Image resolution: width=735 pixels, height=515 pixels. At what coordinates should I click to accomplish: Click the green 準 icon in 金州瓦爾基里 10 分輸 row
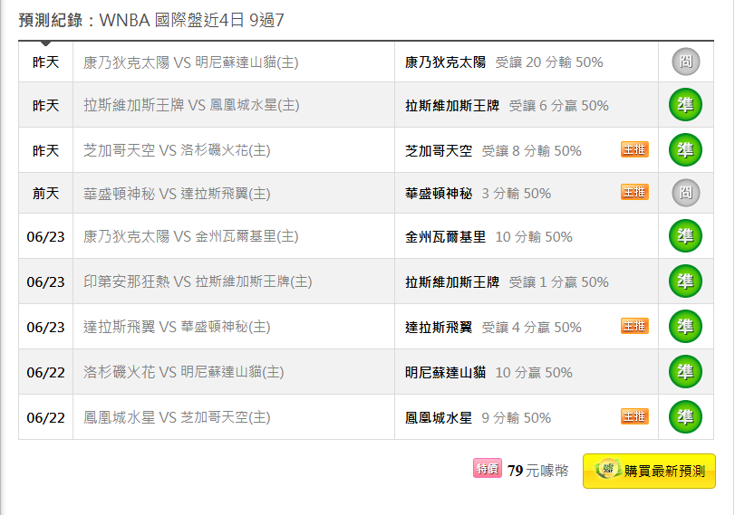click(x=685, y=236)
